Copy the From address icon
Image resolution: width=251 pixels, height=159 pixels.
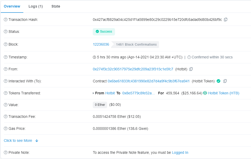point(191,69)
